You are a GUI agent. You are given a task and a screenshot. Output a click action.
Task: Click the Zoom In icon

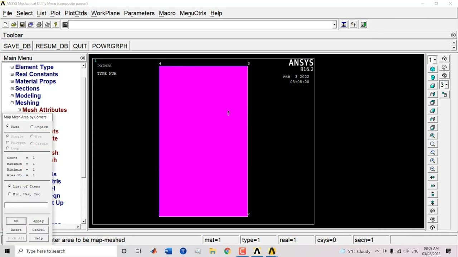pos(433,161)
